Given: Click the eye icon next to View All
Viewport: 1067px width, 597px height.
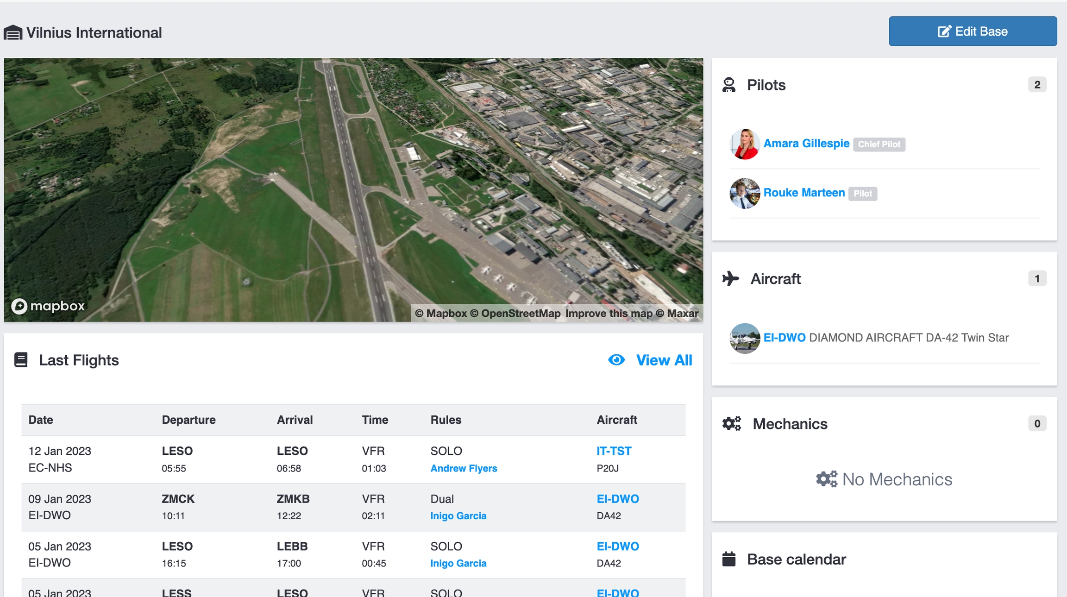Looking at the screenshot, I should [x=616, y=360].
